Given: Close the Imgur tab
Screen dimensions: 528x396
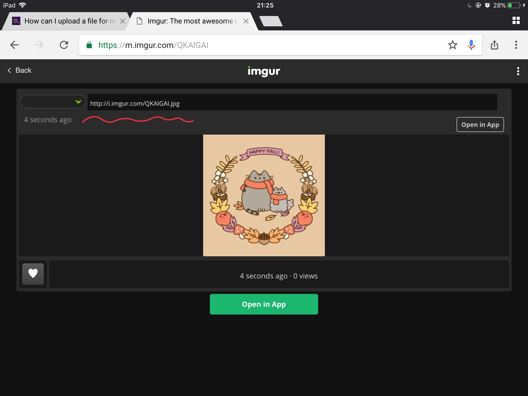Looking at the screenshot, I should pyautogui.click(x=246, y=21).
